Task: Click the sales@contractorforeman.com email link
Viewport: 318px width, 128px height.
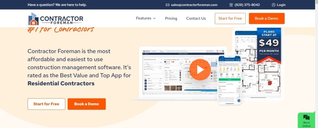Action: pos(194,5)
